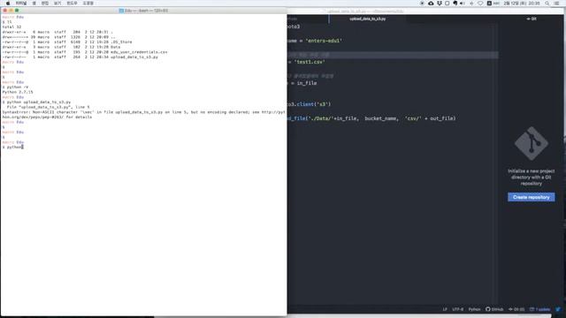Click the 'Python 2.7.15' output line
Screen dimensions: 566x318
18,92
